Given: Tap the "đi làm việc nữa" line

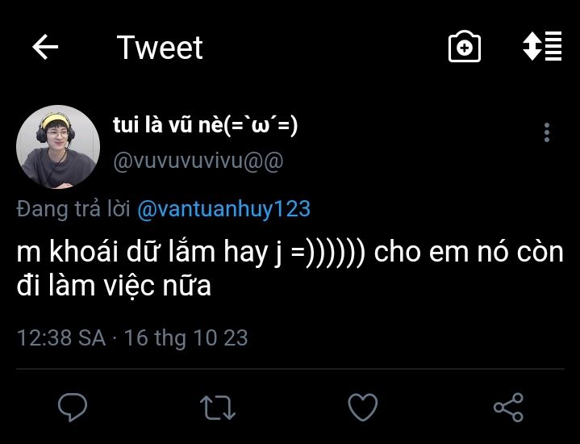Looking at the screenshot, I should pos(114,285).
